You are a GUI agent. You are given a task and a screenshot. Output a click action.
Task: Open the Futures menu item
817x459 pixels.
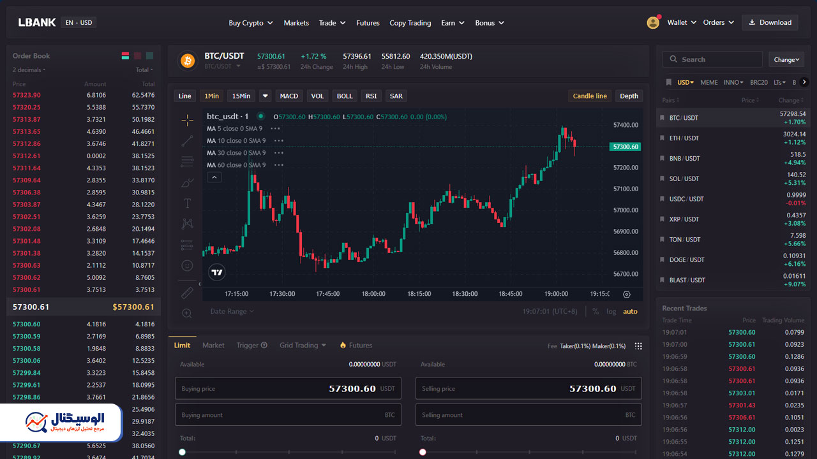(368, 23)
